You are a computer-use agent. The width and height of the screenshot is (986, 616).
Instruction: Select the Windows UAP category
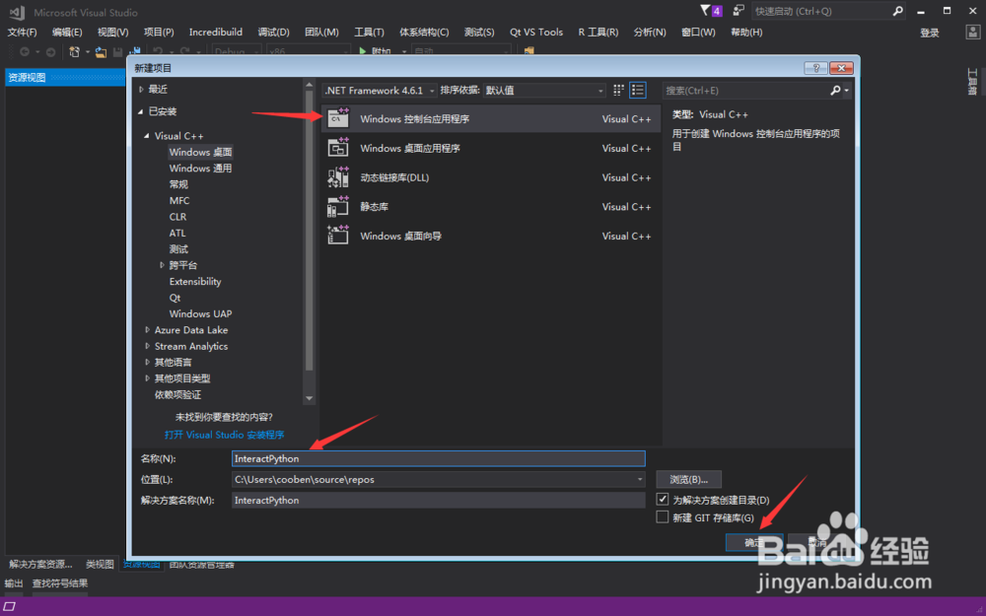(x=200, y=313)
